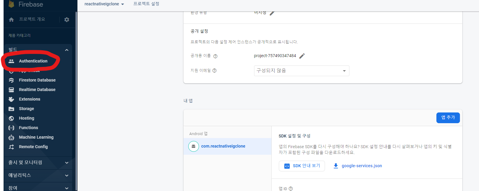
Task: Open Functions in sidebar
Action: tap(28, 128)
